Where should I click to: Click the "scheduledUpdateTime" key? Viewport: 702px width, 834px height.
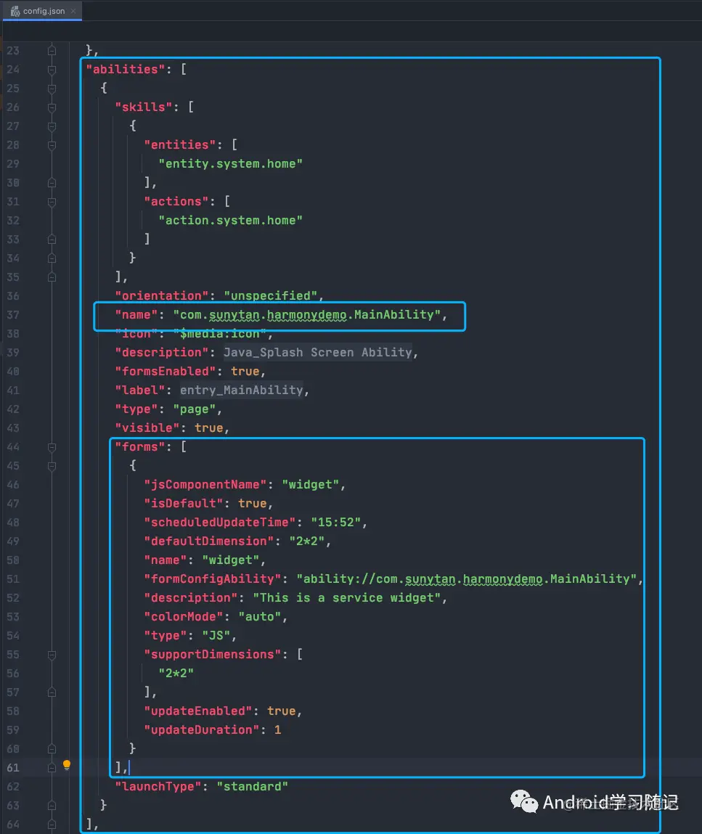point(220,523)
